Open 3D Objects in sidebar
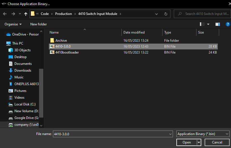Viewport: 231px width, 148px height. click(20, 50)
